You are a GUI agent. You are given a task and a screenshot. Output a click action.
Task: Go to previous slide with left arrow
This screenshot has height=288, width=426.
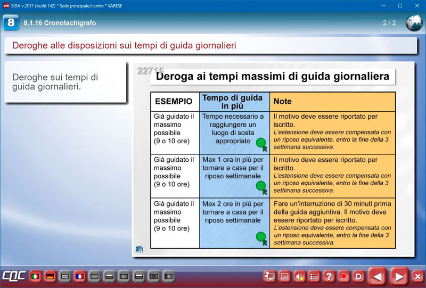point(377,276)
